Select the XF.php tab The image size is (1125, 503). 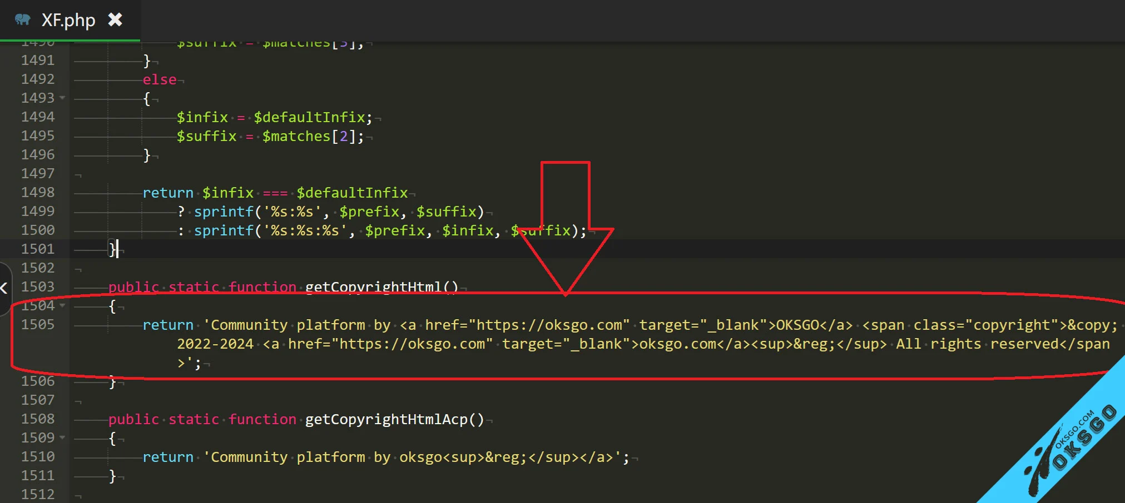(x=69, y=20)
